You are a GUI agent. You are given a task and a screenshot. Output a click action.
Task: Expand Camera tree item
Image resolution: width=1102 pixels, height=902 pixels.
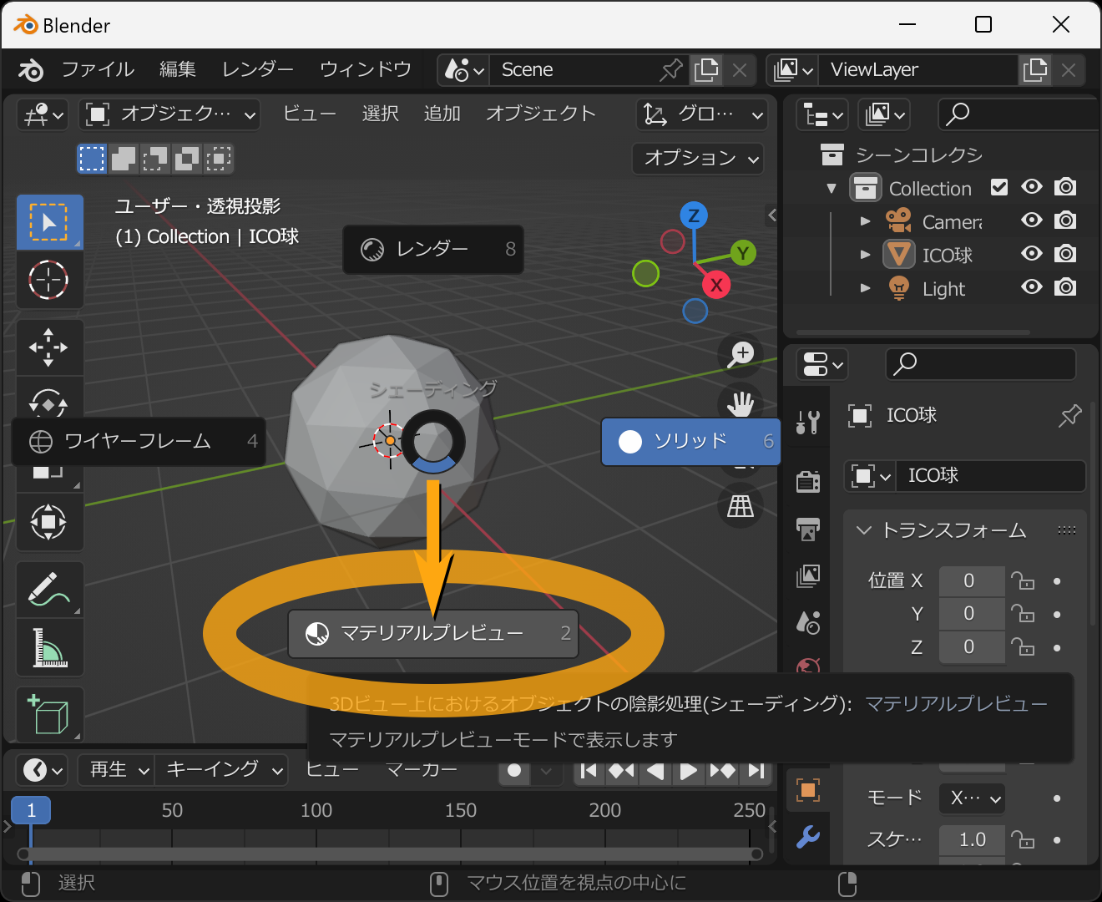click(x=866, y=221)
